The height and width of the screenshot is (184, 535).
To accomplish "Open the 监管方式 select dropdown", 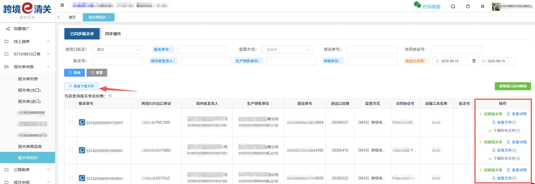I will (287, 50).
